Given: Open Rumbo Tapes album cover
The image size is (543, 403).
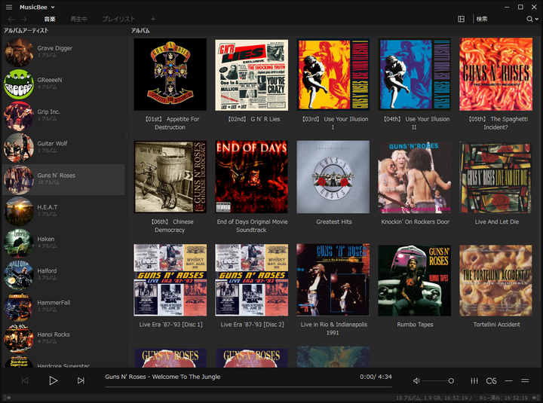Looking at the screenshot, I should pos(414,280).
